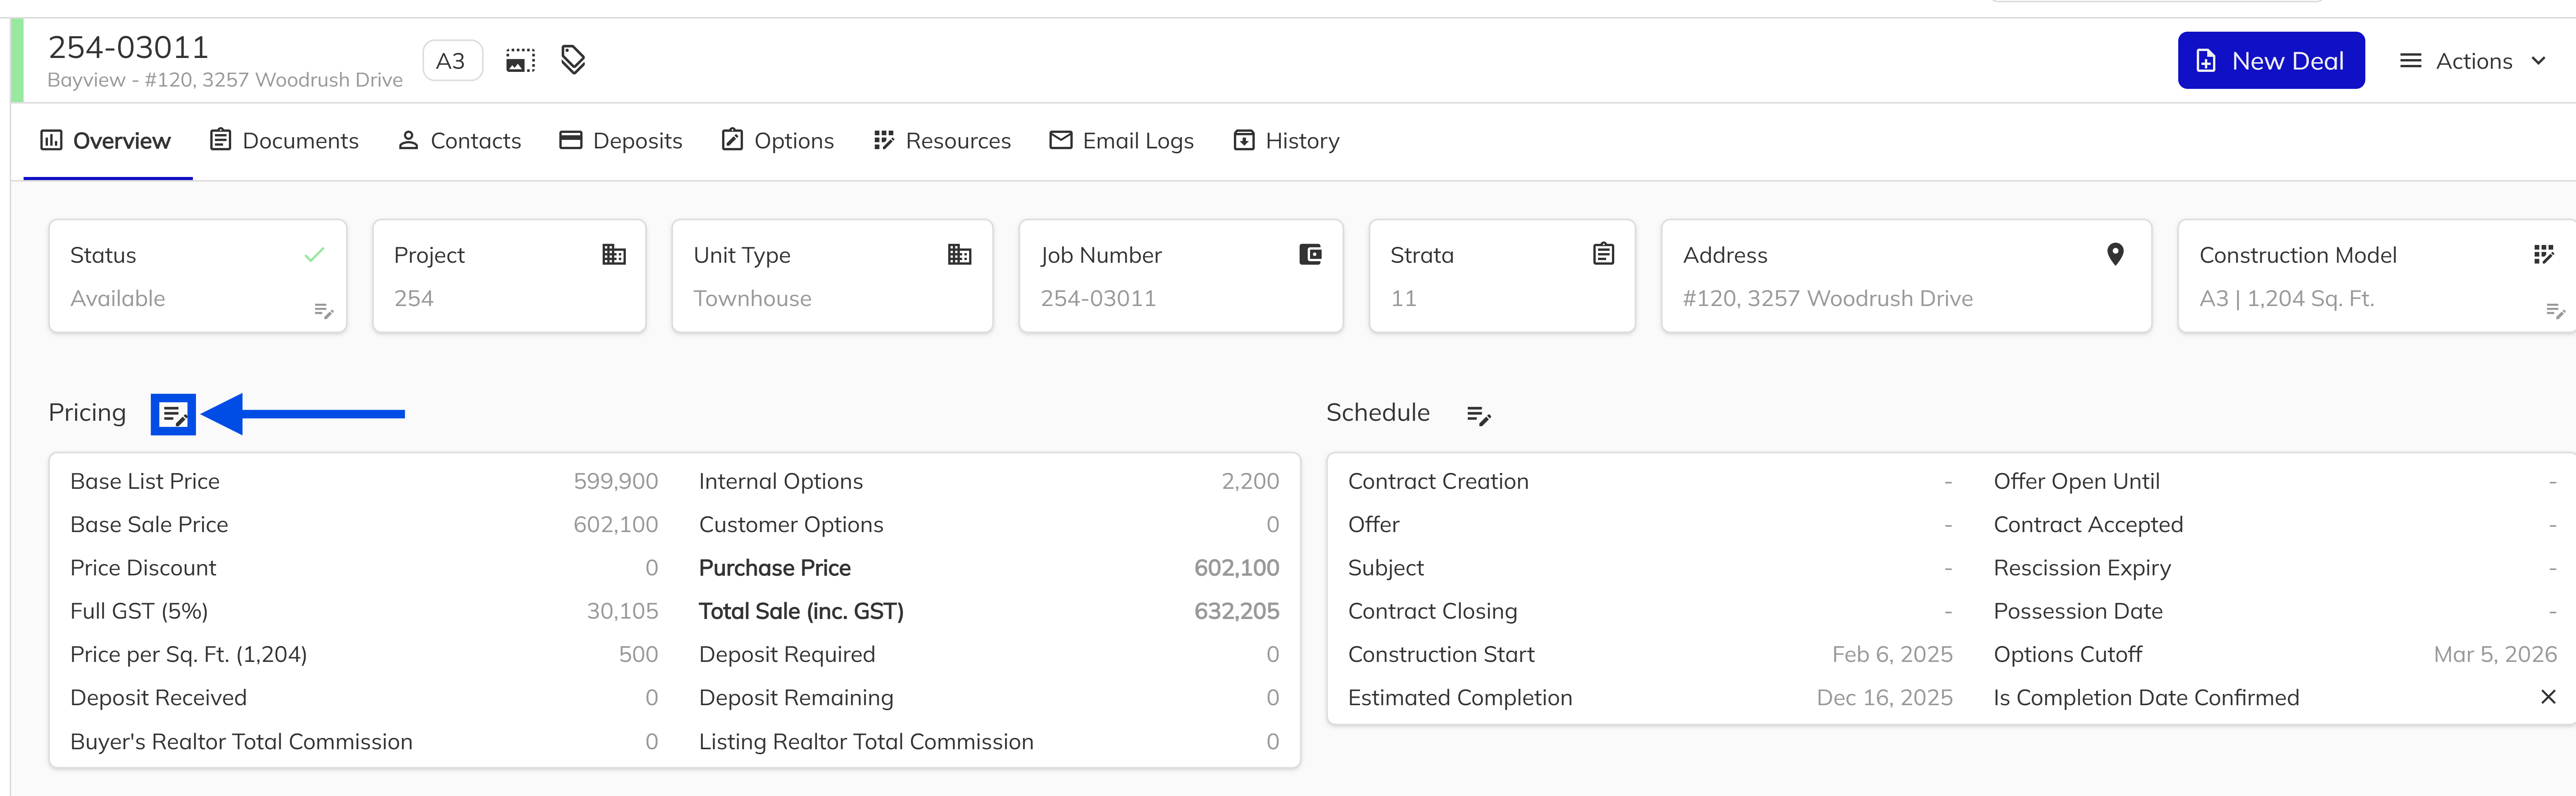The width and height of the screenshot is (2576, 796).
Task: Click the A3 unit model badge
Action: click(451, 60)
